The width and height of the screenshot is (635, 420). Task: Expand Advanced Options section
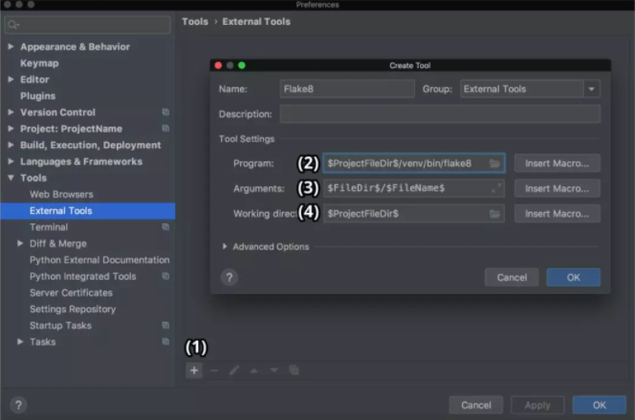tap(225, 246)
